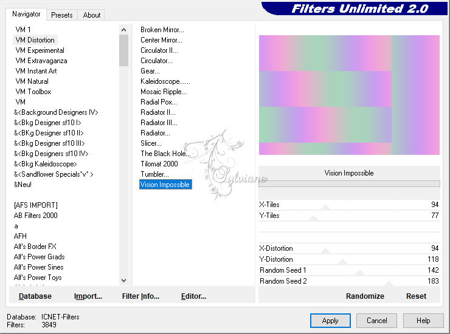450x334 pixels.
Task: Choose the Tumbler... filter
Action: [x=154, y=174]
